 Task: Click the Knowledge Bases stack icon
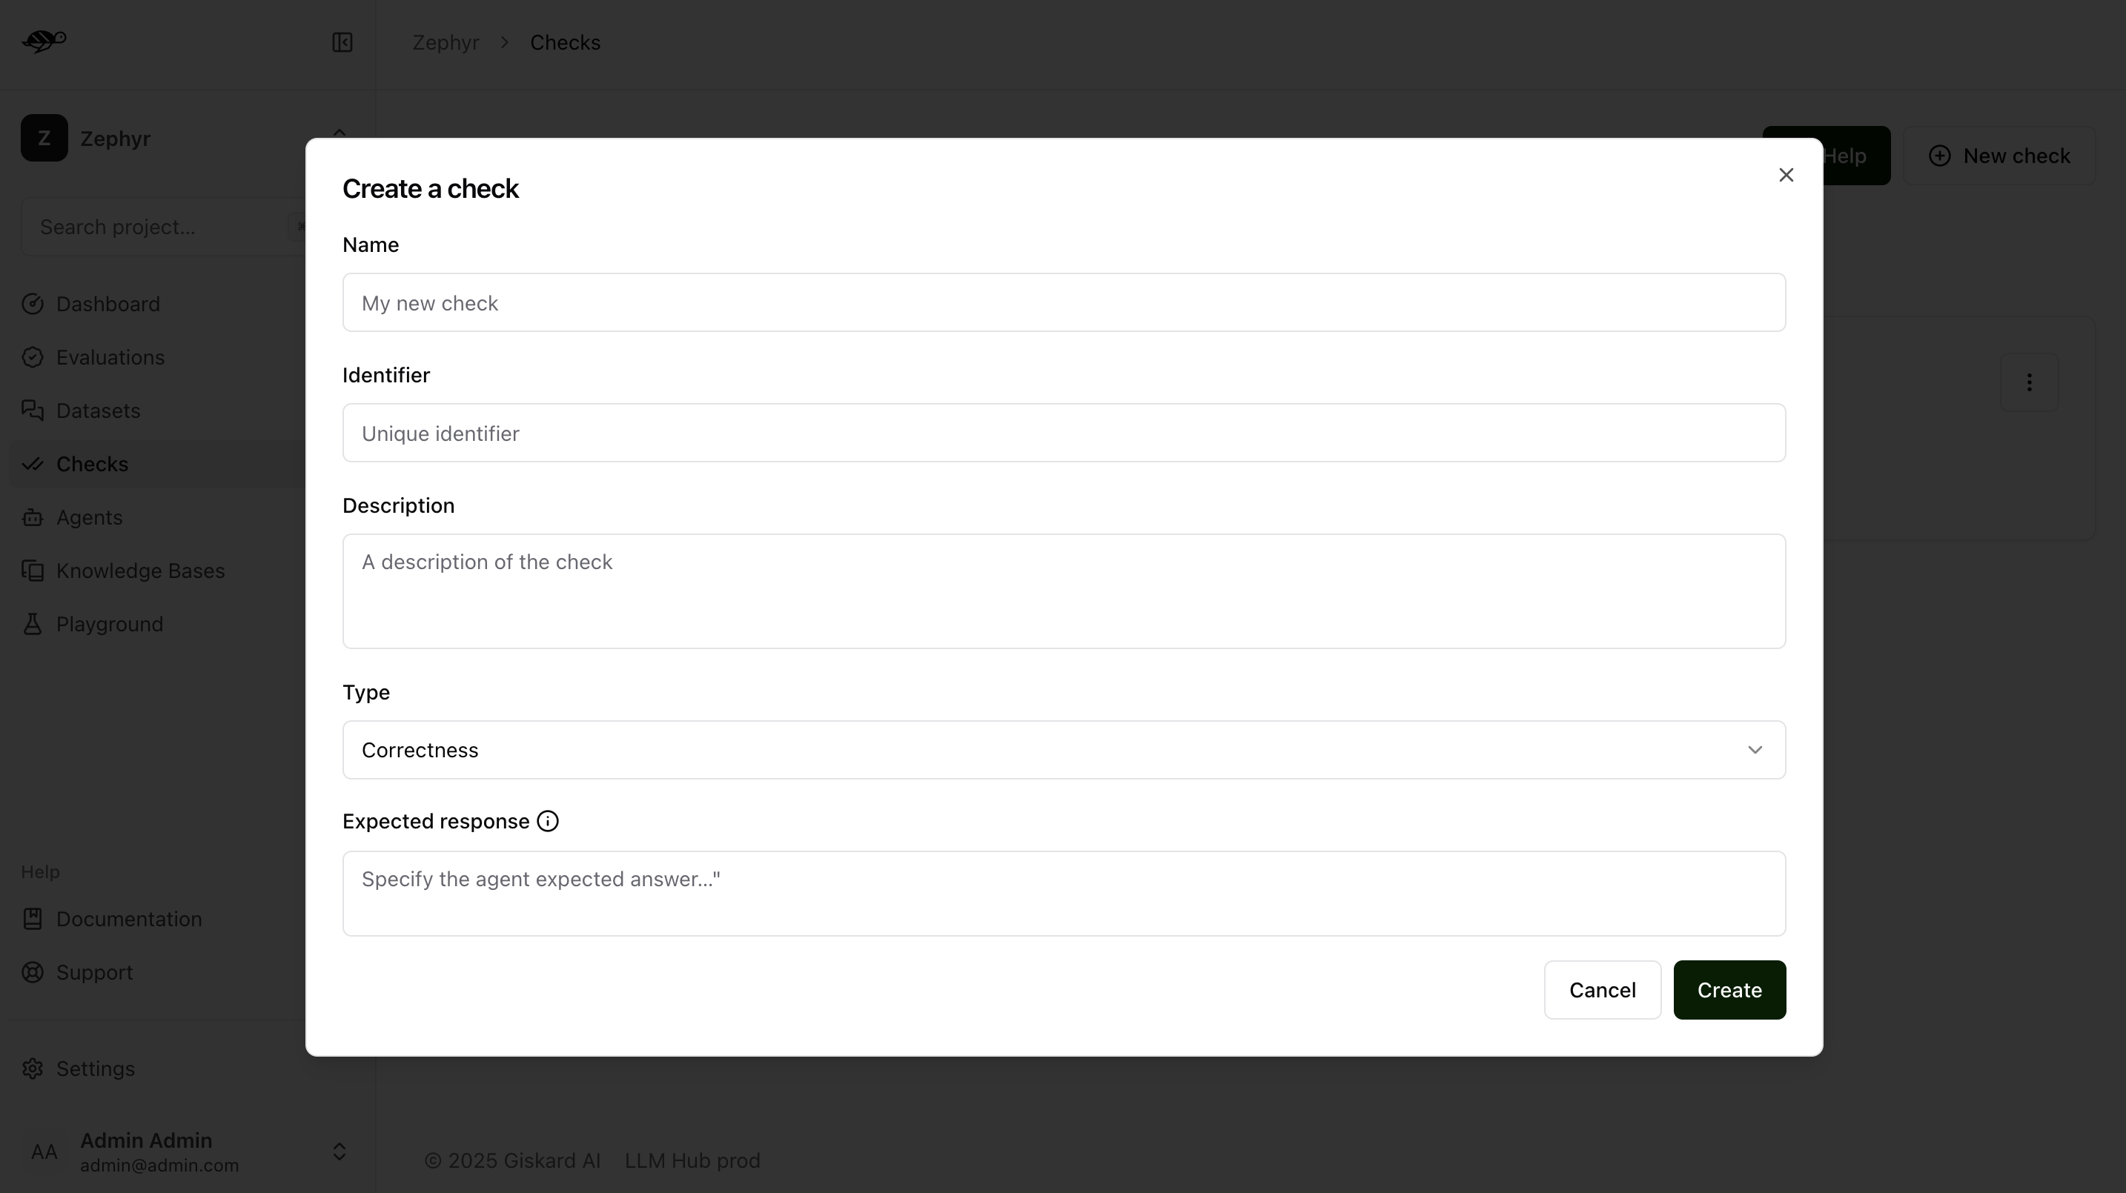pos(32,571)
